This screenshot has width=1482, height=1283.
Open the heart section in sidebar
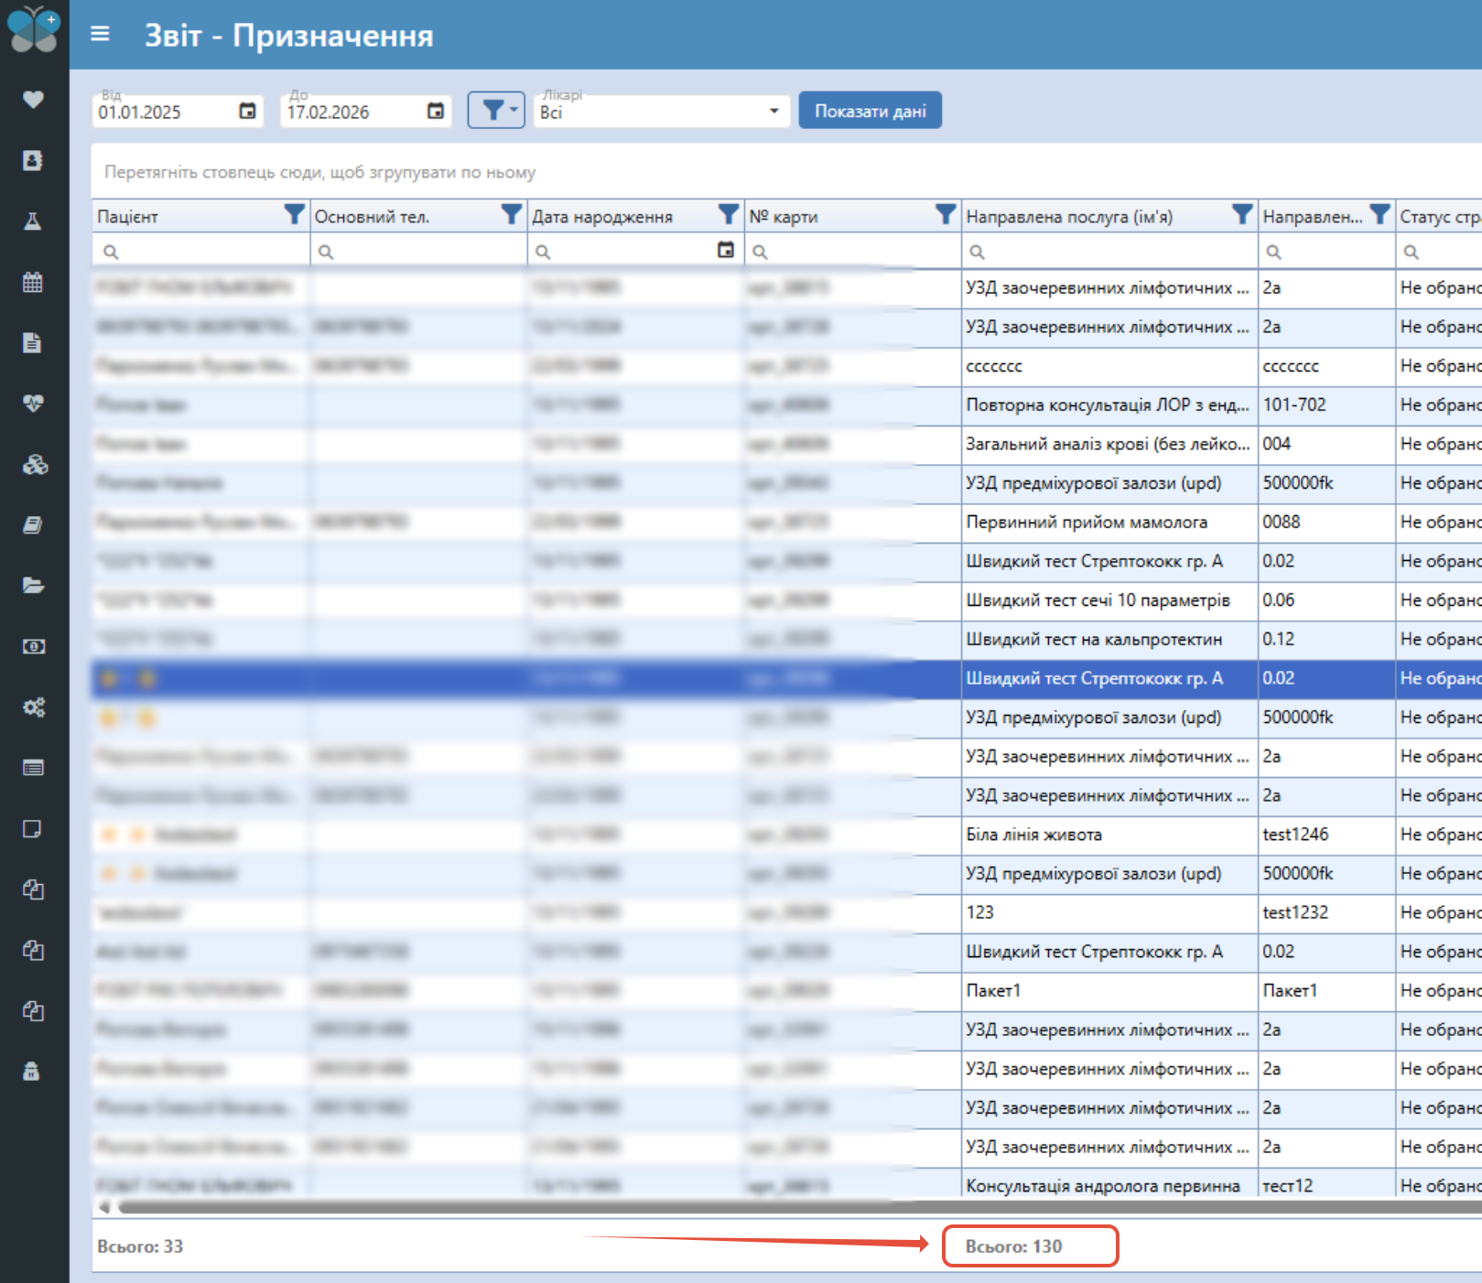coord(33,99)
